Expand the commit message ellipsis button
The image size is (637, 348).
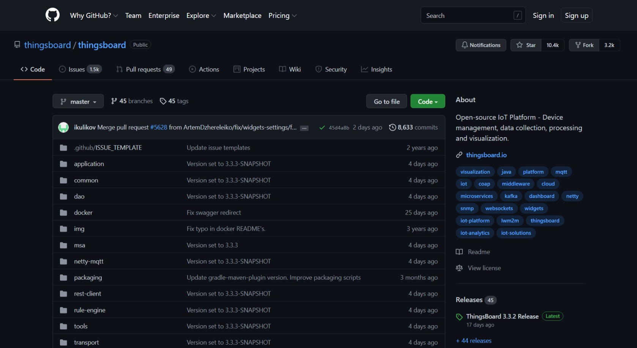[304, 128]
